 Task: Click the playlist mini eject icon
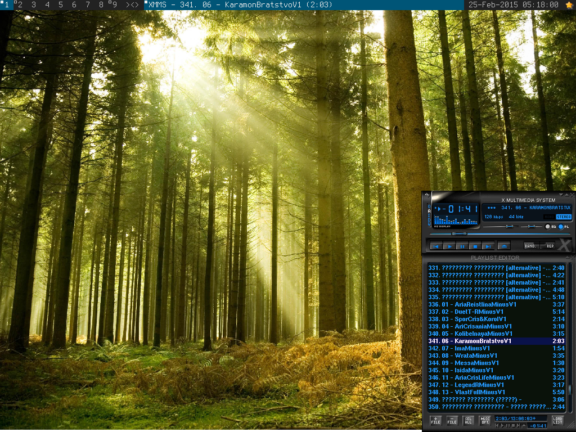click(x=524, y=426)
